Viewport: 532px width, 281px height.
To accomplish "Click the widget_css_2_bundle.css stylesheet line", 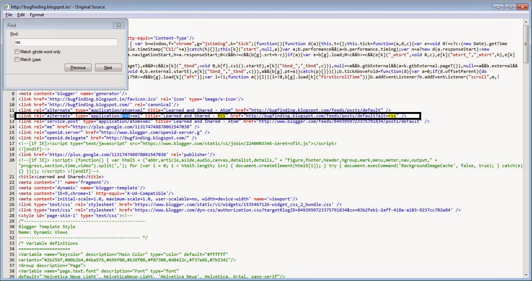I will point(180,204).
